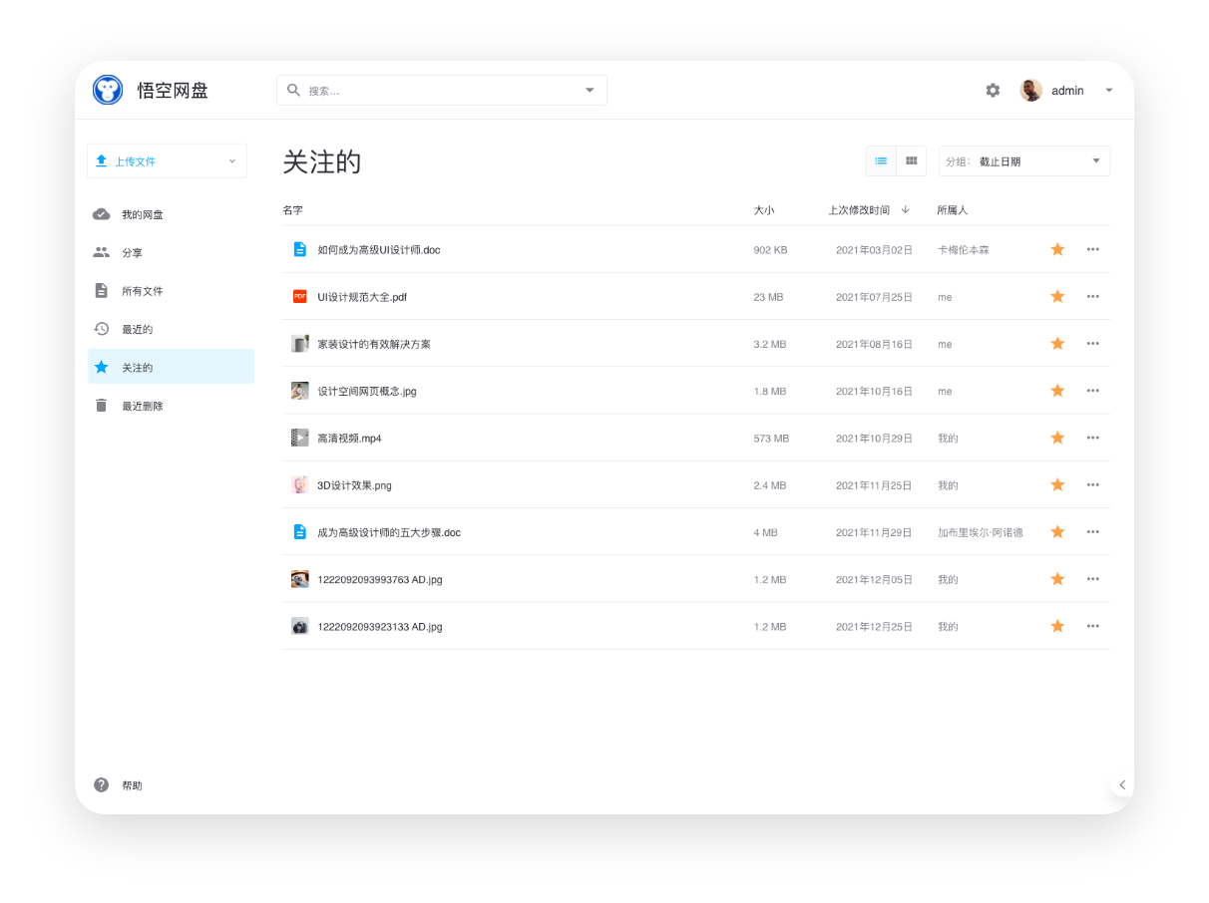Click video icon of 高清视频.mp4
This screenshot has width=1209, height=903.
click(299, 438)
